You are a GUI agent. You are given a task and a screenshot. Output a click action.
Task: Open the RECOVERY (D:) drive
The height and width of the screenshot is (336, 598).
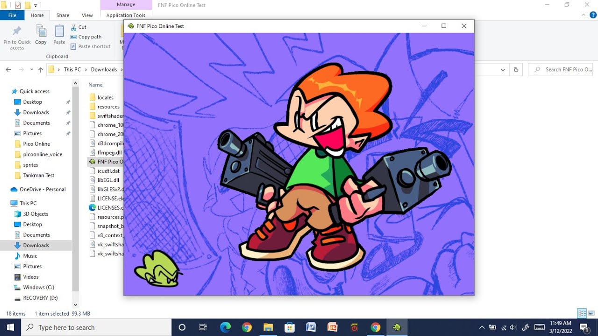point(41,298)
